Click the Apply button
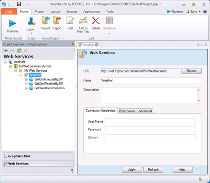The height and width of the screenshot is (183, 210). [132, 170]
